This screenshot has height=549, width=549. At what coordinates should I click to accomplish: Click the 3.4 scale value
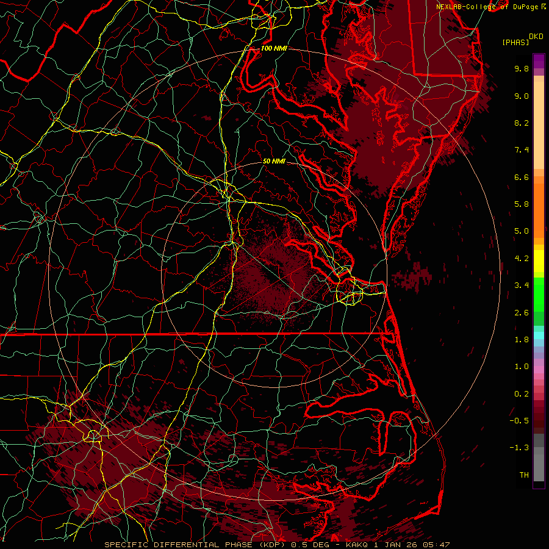tap(522, 285)
